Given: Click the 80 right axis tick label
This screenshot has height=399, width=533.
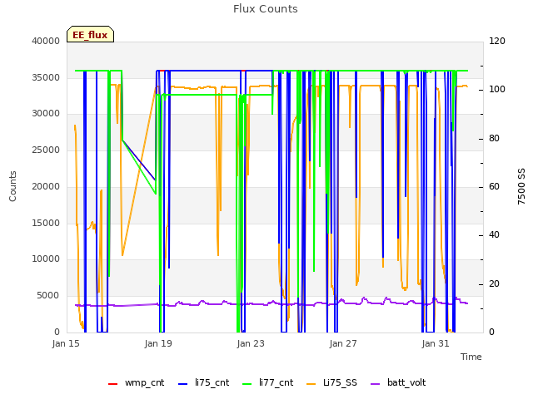Looking at the screenshot, I should 494,139.
